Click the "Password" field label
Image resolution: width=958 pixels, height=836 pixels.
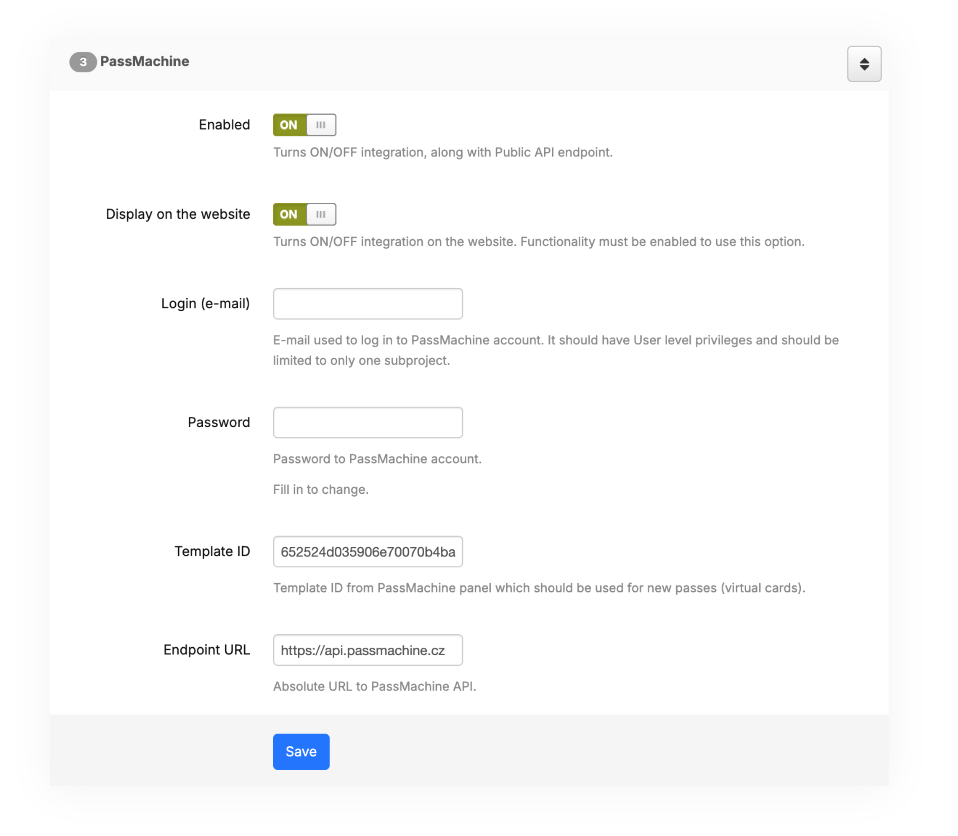pos(219,423)
